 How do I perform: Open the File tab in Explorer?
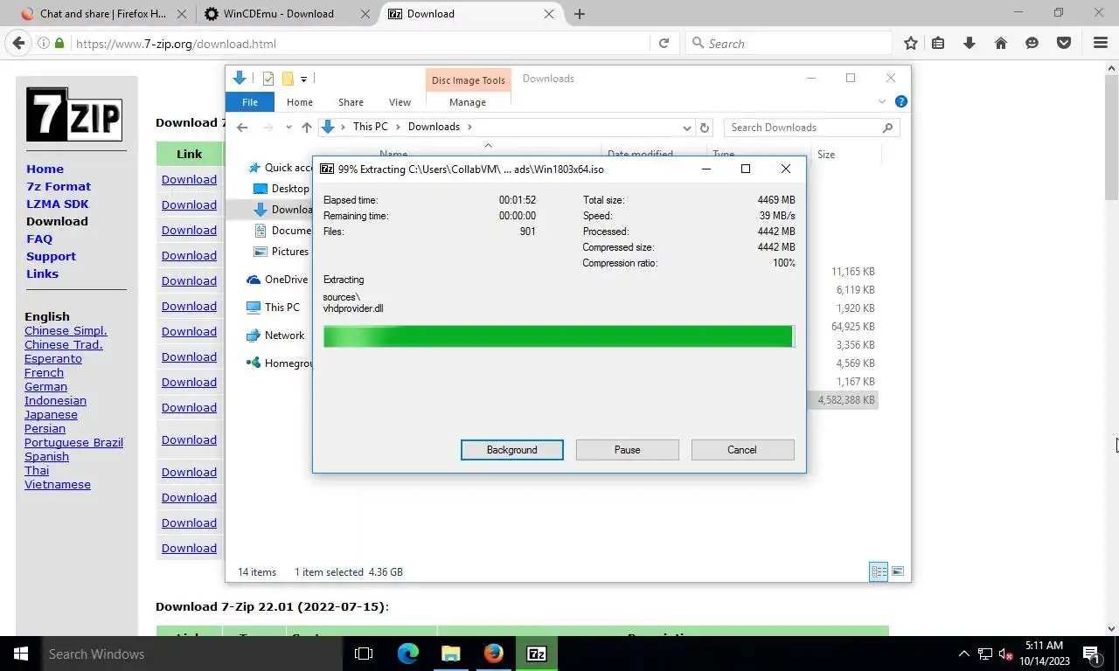point(250,102)
